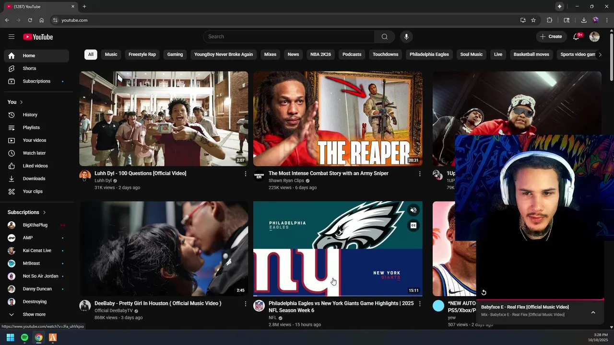
Task: Select the All filter chip
Action: [91, 54]
